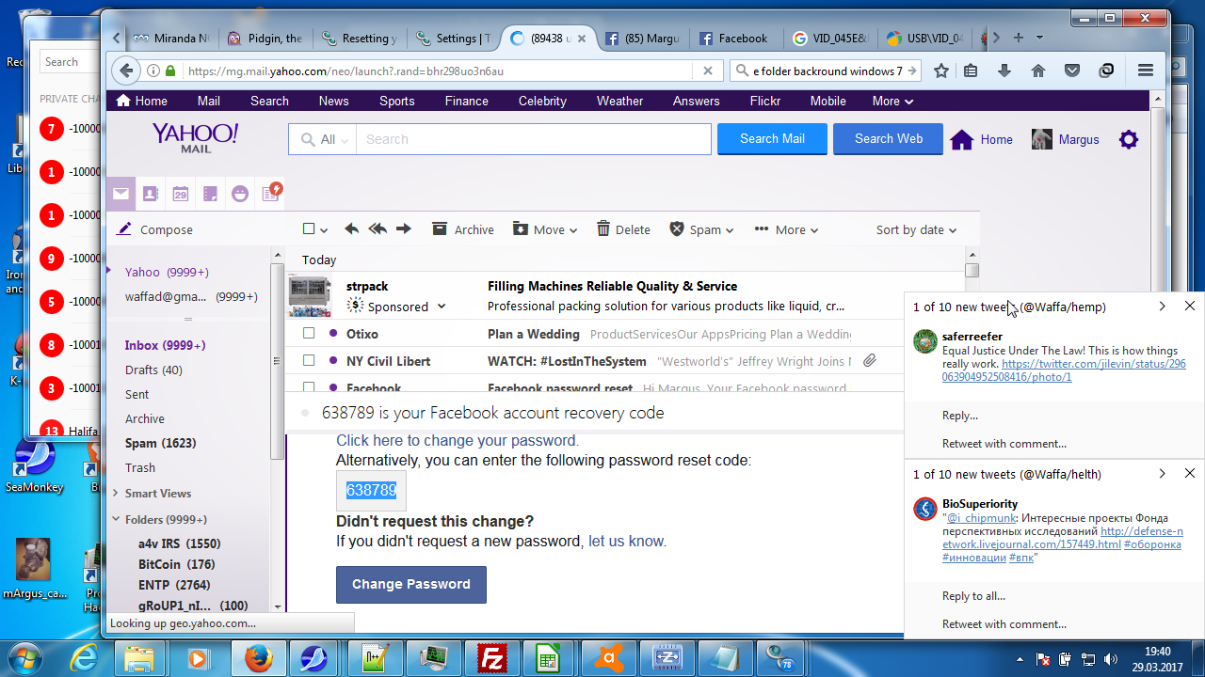Go to next tweet in Waffa/hemp notification
Image resolution: width=1205 pixels, height=677 pixels.
pyautogui.click(x=1162, y=307)
